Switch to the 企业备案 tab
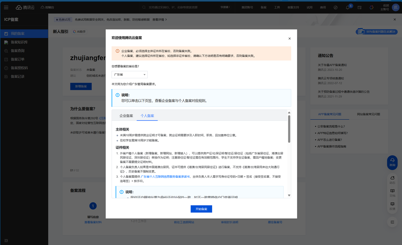The width and height of the screenshot is (402, 245). pos(126,116)
